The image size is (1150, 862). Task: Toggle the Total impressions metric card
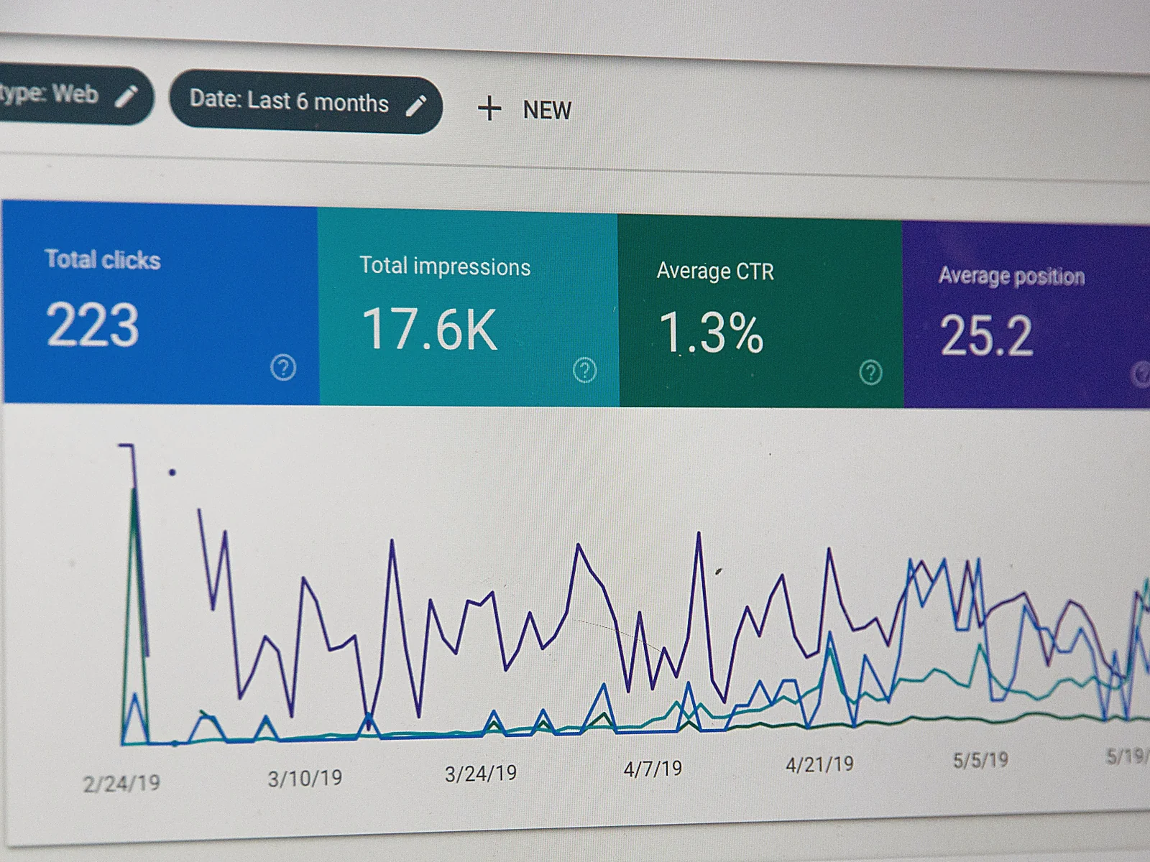tap(468, 307)
